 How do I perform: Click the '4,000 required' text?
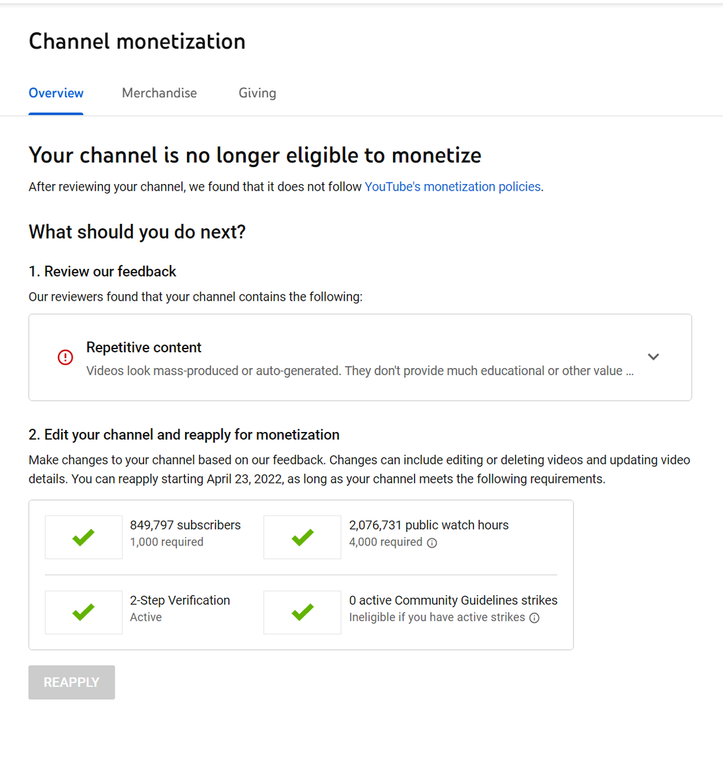(386, 542)
